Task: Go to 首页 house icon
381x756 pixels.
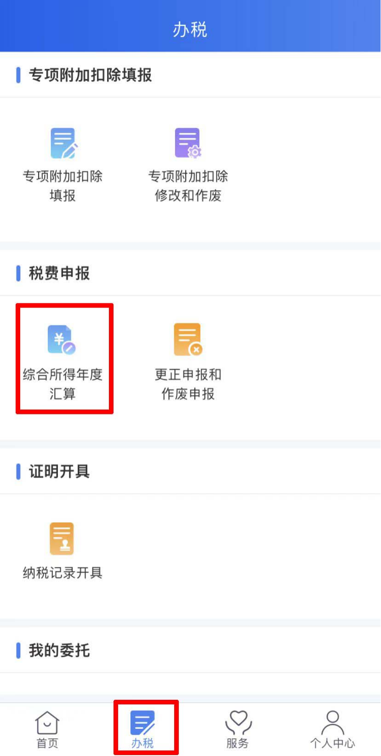Action: click(47, 722)
